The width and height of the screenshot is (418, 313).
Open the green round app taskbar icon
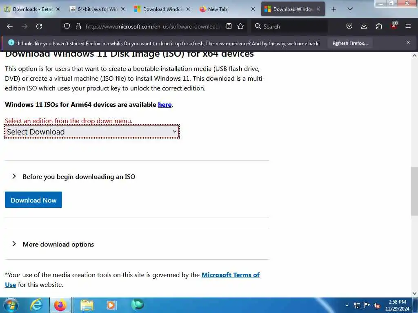pyautogui.click(x=138, y=304)
